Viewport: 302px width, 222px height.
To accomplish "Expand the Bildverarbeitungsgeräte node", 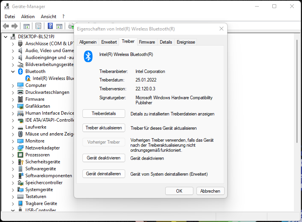I will point(13,65).
